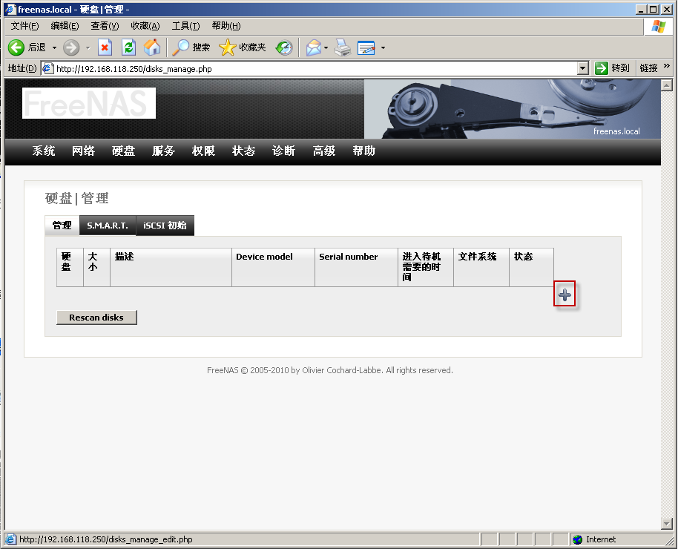678x549 pixels.
Task: Click the scrollbar down arrow
Action: click(666, 524)
